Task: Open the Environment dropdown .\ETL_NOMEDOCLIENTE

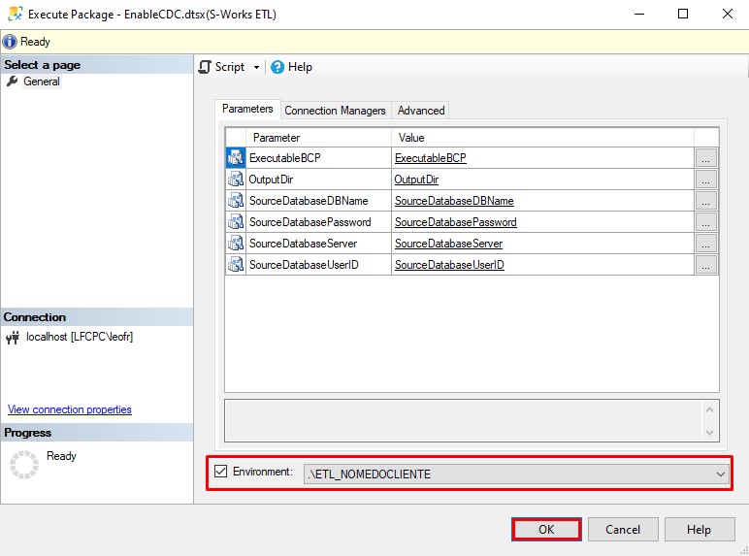Action: (516, 474)
